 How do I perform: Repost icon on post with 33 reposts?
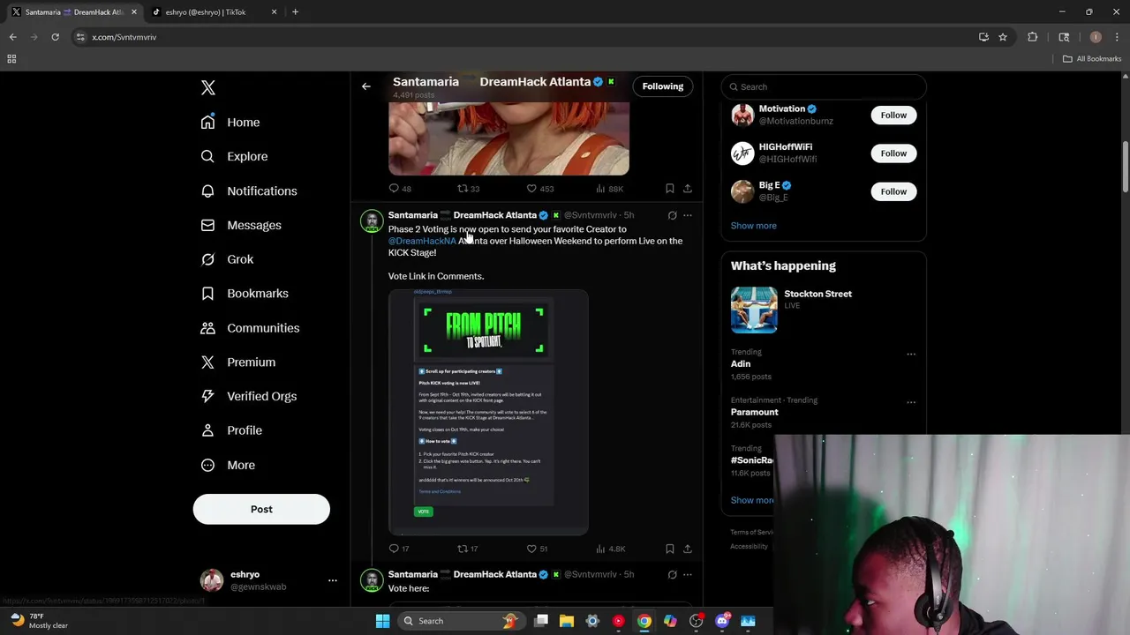pos(462,189)
